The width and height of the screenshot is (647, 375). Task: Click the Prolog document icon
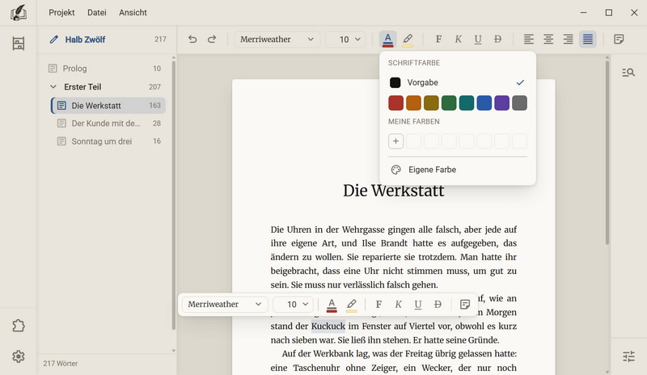pyautogui.click(x=53, y=69)
